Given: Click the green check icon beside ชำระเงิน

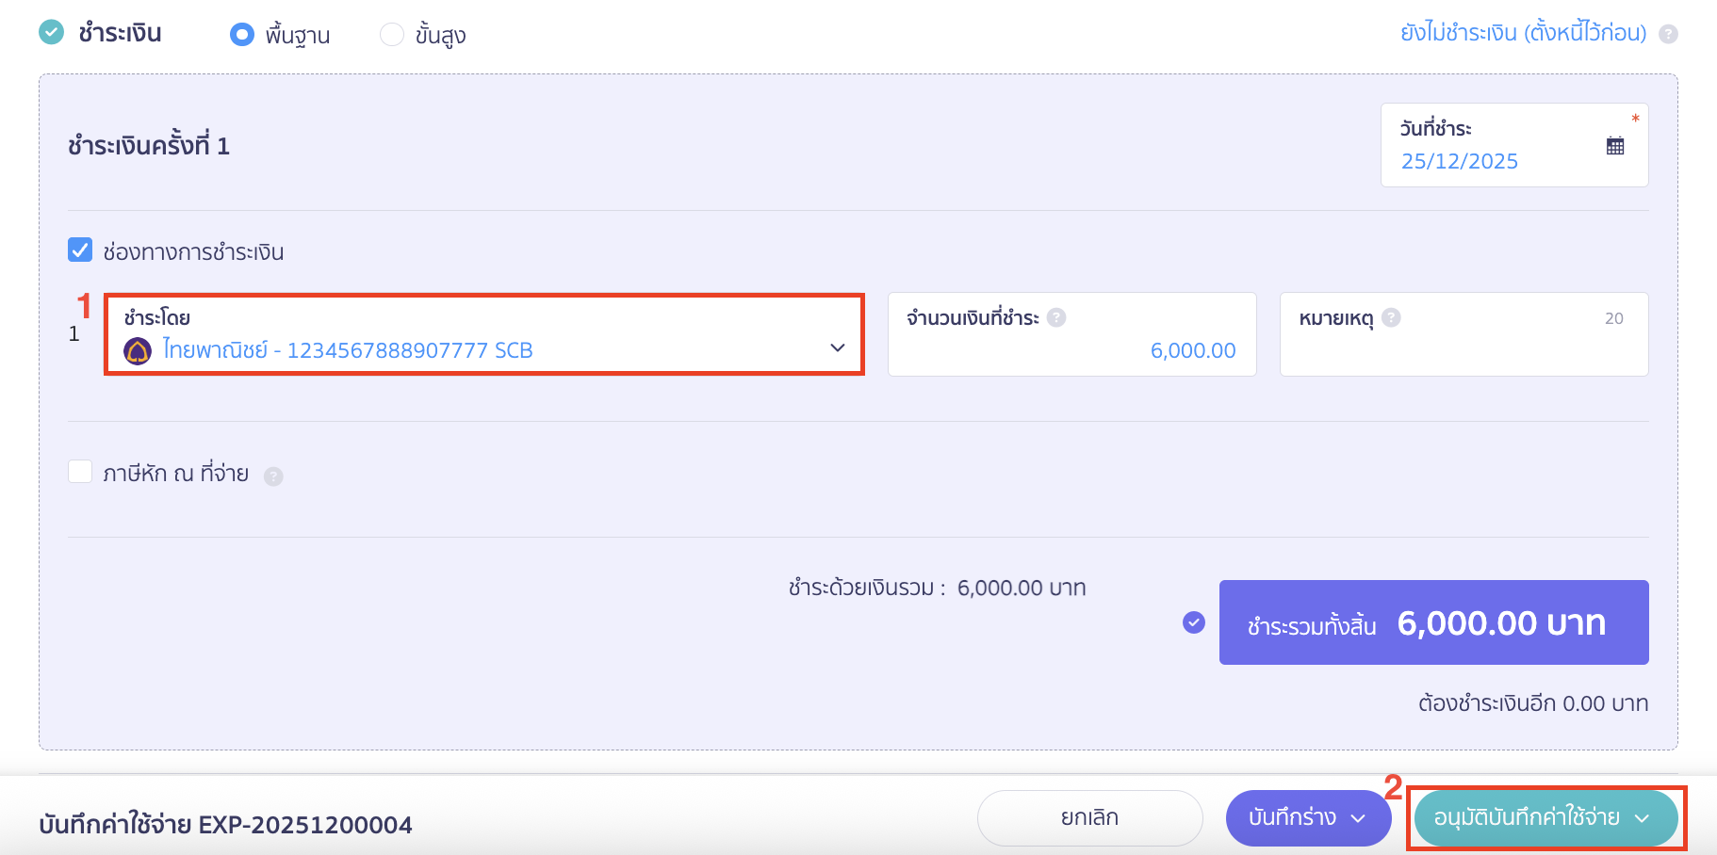Looking at the screenshot, I should pyautogui.click(x=51, y=33).
